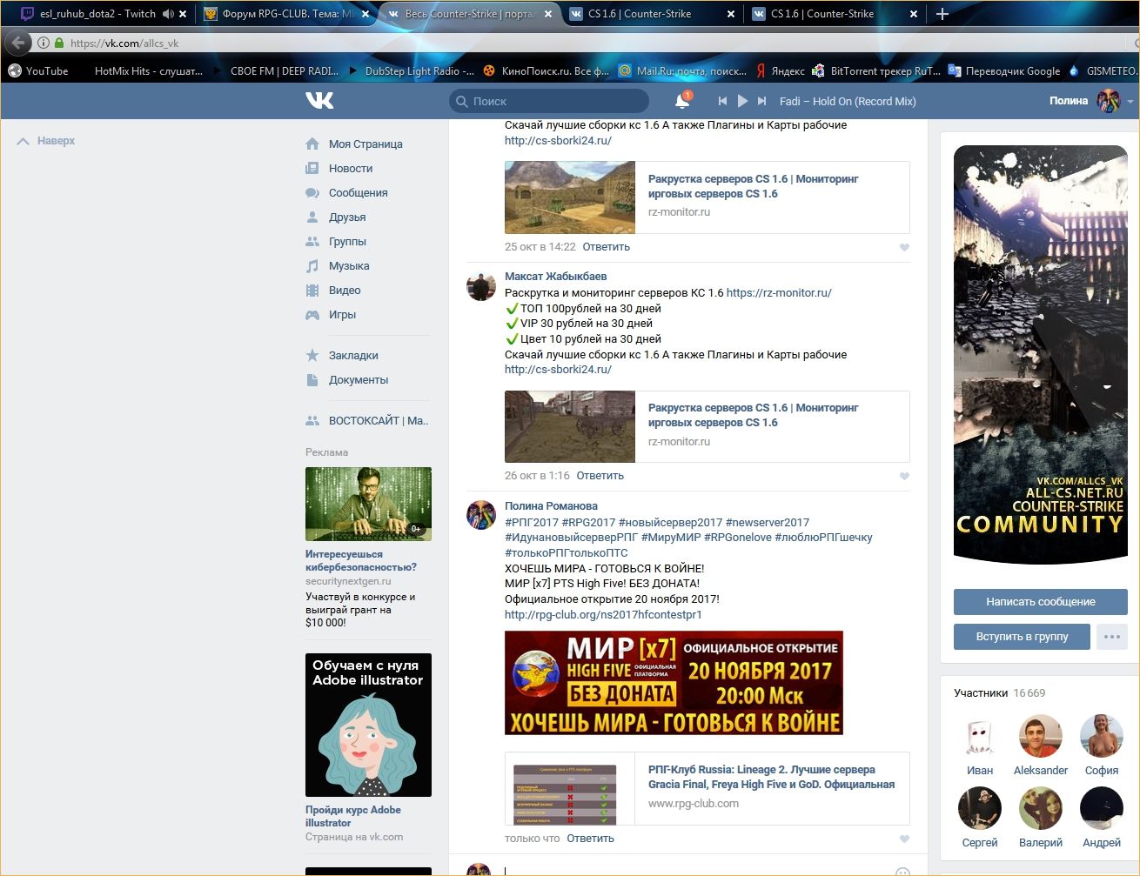Open the rpg-club.org/ns2017hfcontestpr1 link
Viewport: 1140px width, 876px height.
[603, 614]
